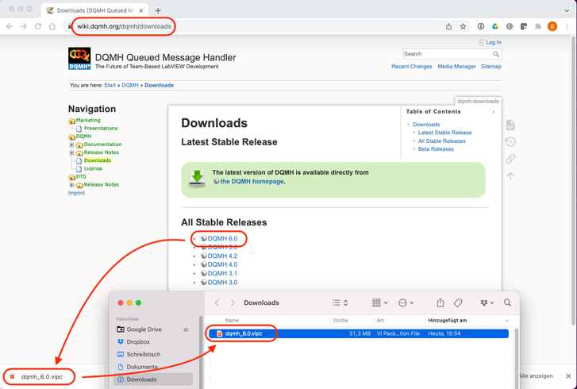Open the extensions puzzle-piece icon
Image resolution: width=577 pixels, height=389 pixels.
[538, 26]
